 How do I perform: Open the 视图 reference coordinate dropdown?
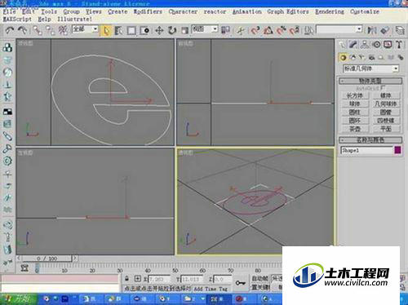205,29
